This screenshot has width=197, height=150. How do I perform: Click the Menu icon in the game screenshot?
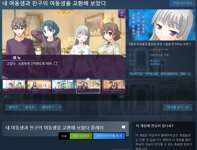click(122, 13)
